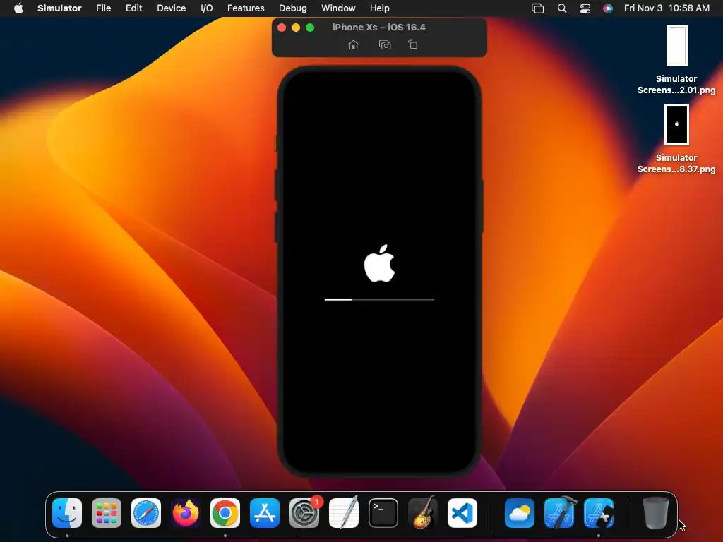
Task: Take a screenshot with the camera icon
Action: (x=385, y=44)
